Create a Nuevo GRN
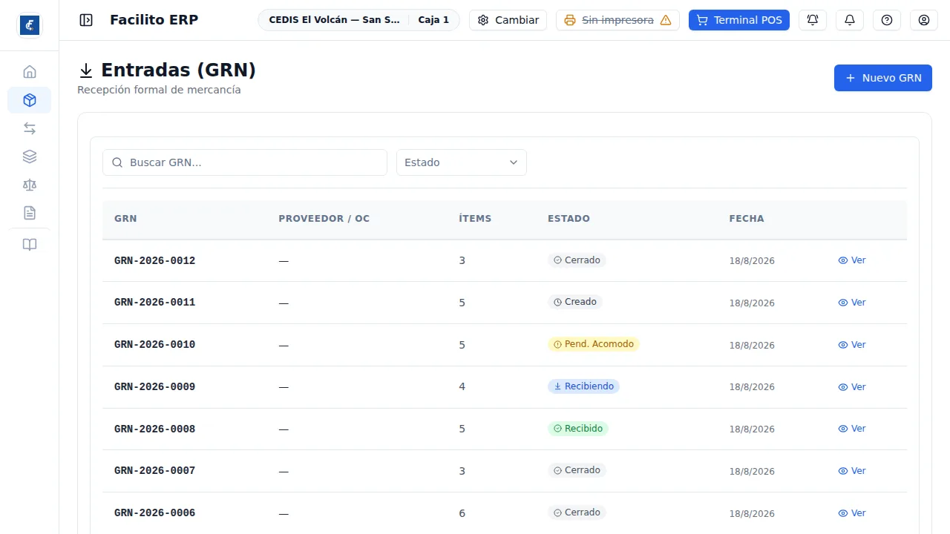Image resolution: width=950 pixels, height=534 pixels. pos(883,78)
